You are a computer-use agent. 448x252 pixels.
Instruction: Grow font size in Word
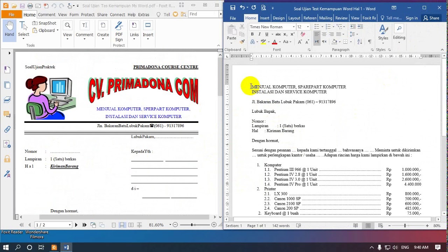(300, 42)
